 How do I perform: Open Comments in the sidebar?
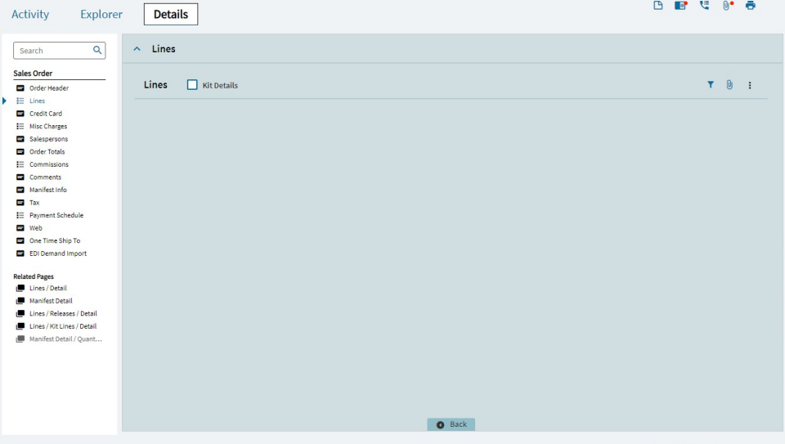coord(45,177)
